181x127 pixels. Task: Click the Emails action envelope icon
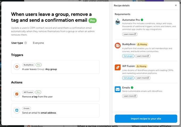coord(17,110)
